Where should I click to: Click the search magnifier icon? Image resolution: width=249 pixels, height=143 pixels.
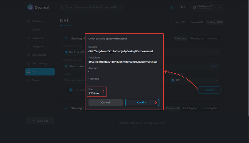(x=62, y=7)
